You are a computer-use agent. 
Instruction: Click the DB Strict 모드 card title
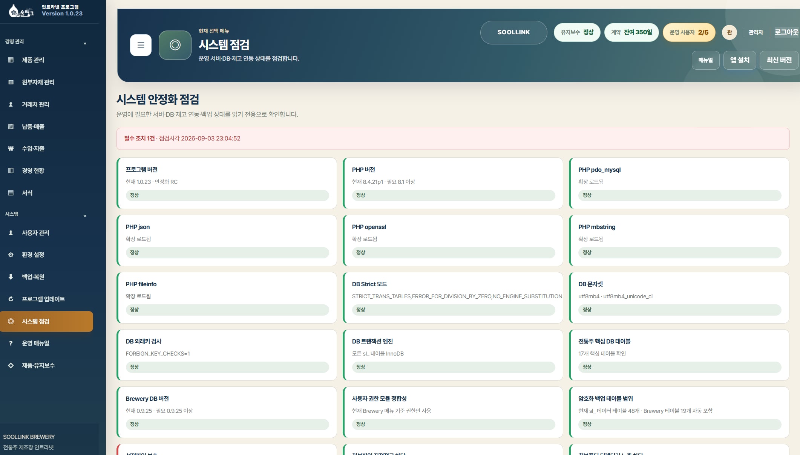[x=369, y=284]
